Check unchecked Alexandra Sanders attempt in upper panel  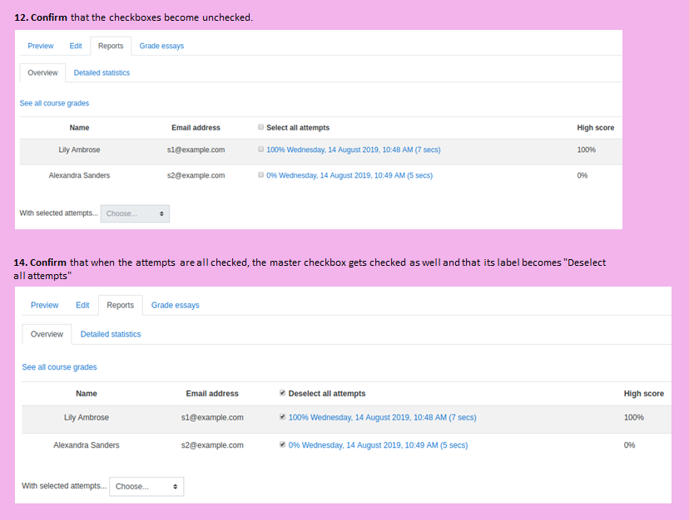click(x=260, y=174)
